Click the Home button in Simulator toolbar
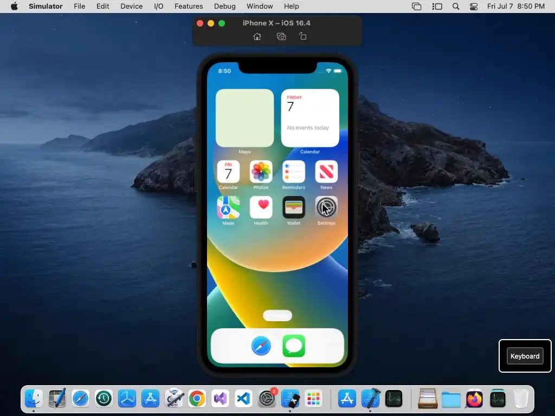 [257, 36]
